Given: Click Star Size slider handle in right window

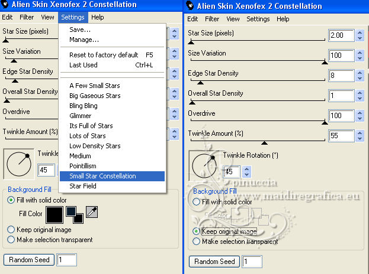Looking at the screenshot, I should pos(191,43).
